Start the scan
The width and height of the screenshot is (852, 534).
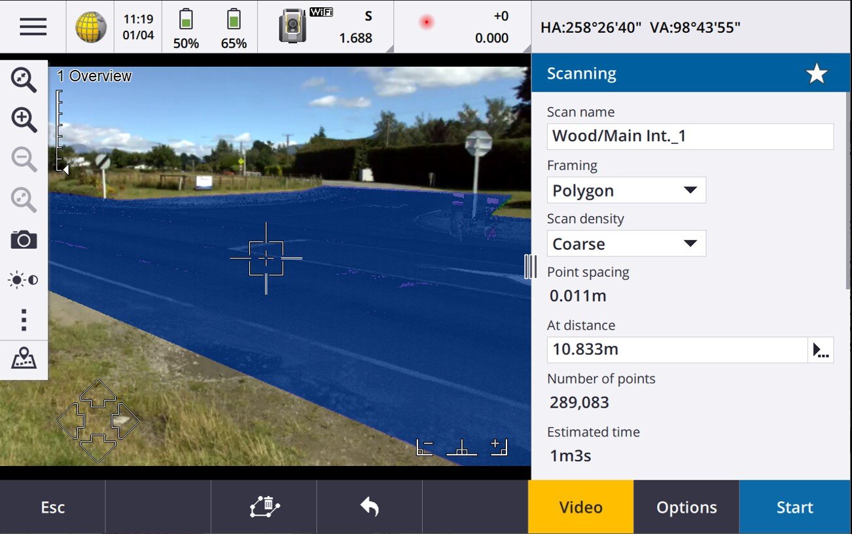[795, 507]
